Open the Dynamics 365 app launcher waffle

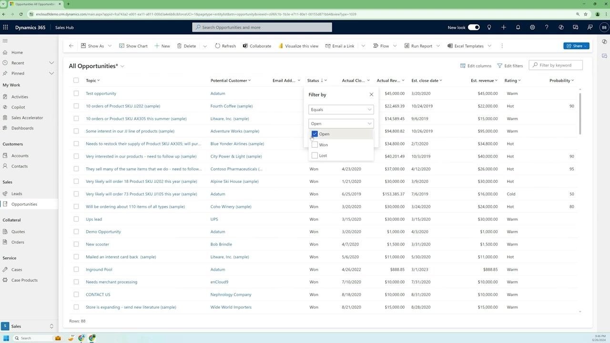(6, 27)
